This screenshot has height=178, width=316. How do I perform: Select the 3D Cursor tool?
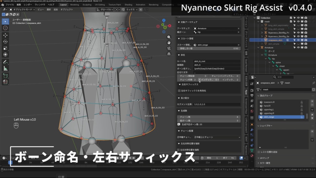(x=6, y=28)
